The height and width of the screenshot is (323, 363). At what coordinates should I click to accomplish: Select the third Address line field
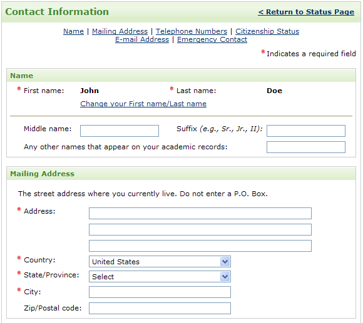pyautogui.click(x=200, y=246)
